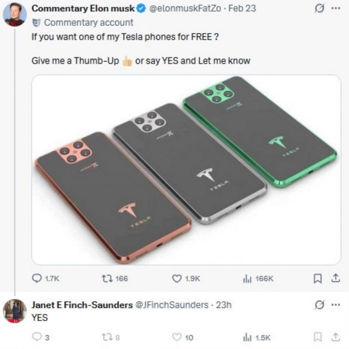Share Janet E Finch-Saunders' reply
The height and width of the screenshot is (349, 349).
click(x=336, y=337)
